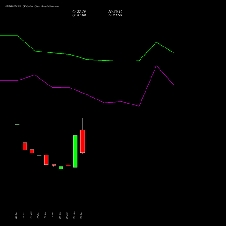Click the purple lower indicator line
The height and width of the screenshot is (226, 226).
click(x=87, y=94)
